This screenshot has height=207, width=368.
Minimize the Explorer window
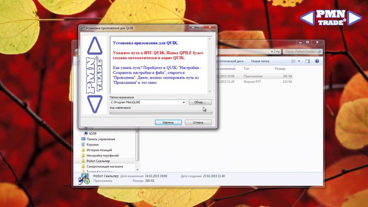(300, 42)
